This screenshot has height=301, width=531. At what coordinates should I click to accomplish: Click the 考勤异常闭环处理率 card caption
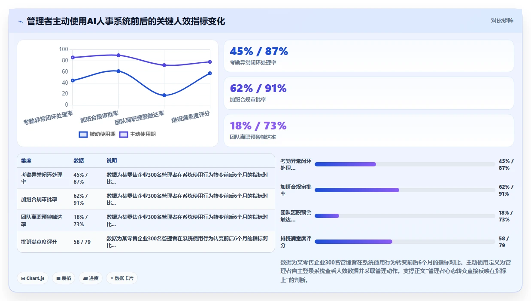coord(253,63)
